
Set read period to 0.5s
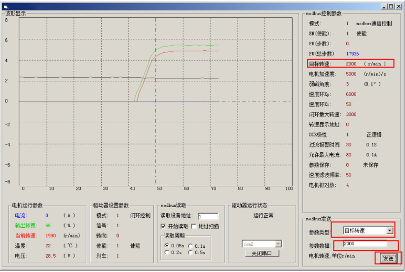coord(190,252)
